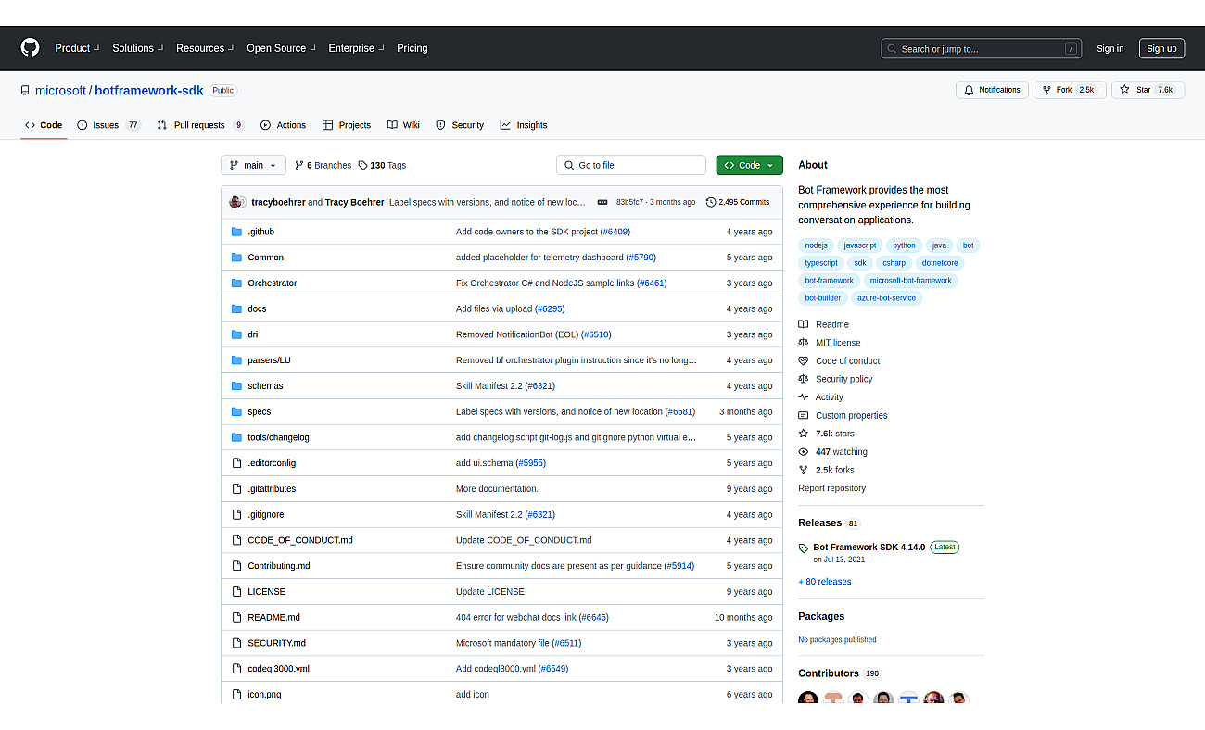Open the 447 watching link
This screenshot has height=730, width=1205.
point(833,452)
